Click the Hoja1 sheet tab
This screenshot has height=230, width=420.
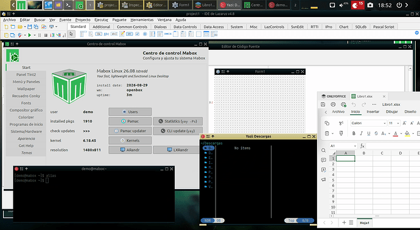[x=364, y=223]
